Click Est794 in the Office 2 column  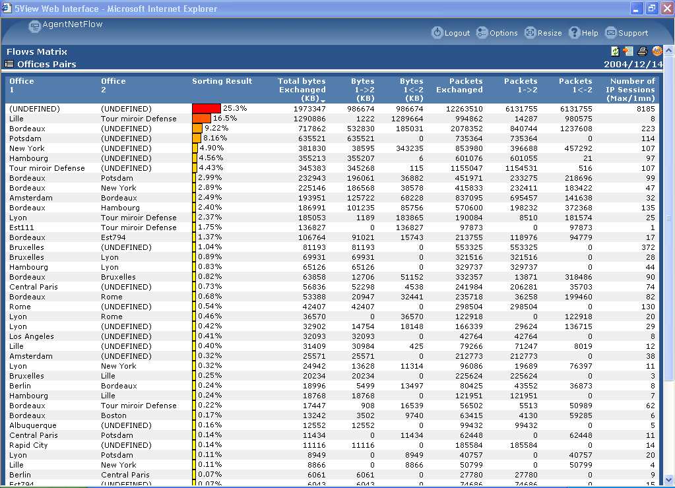click(x=113, y=237)
